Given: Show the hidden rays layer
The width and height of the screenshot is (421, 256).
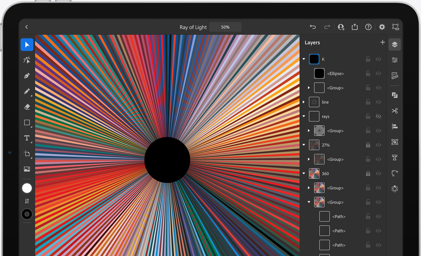Looking at the screenshot, I should coord(378,116).
